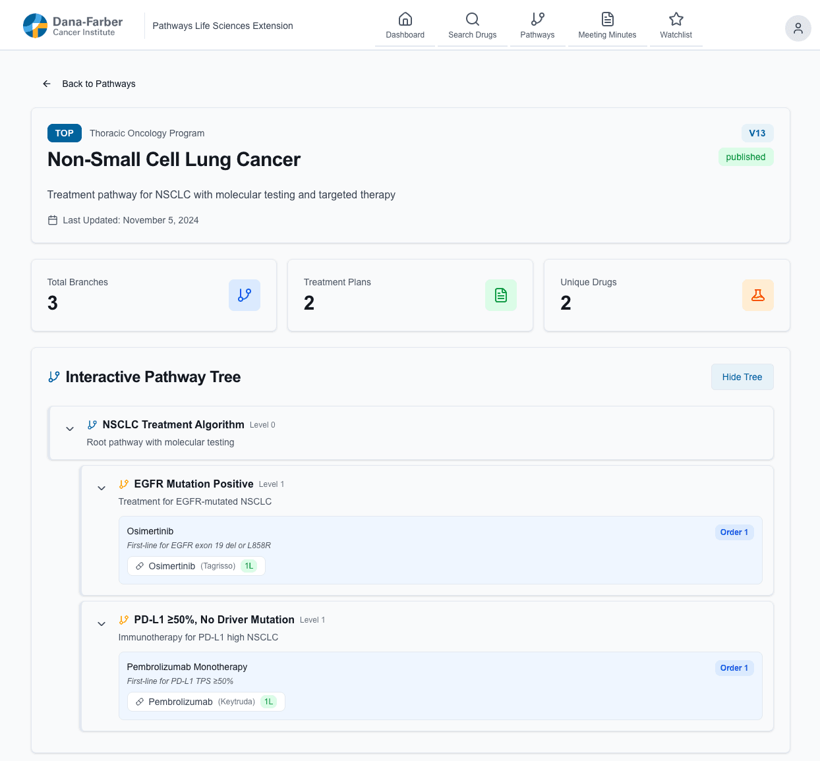Click the published status badge
This screenshot has height=761, width=820.
[x=746, y=157]
